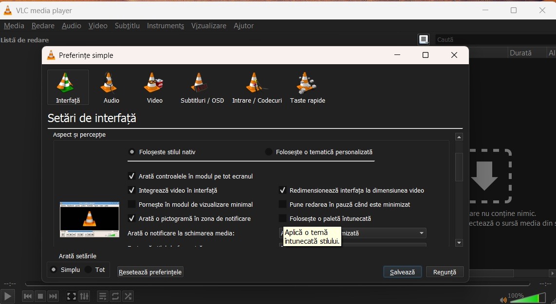
Task: Click the Setări de interfață heading
Action: [x=92, y=118]
